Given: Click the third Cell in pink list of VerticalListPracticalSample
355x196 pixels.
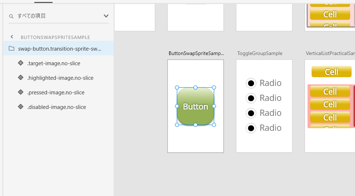Looking at the screenshot, I should click(330, 117).
